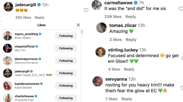Screen dimensions: 183x102
Task: Like jadecargill's emoji comment with heart
Action: [86, 10]
